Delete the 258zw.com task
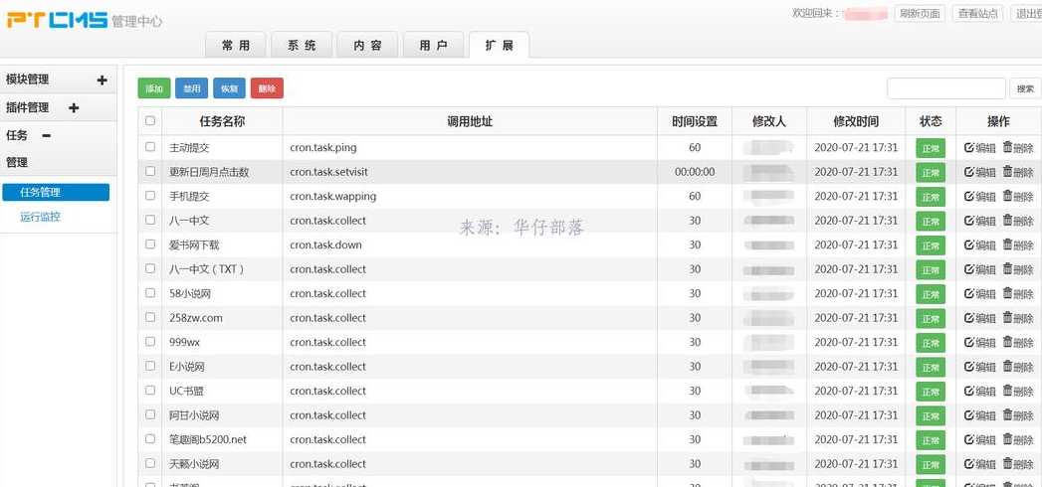Viewport: 1042px width, 487px height. pos(1018,318)
